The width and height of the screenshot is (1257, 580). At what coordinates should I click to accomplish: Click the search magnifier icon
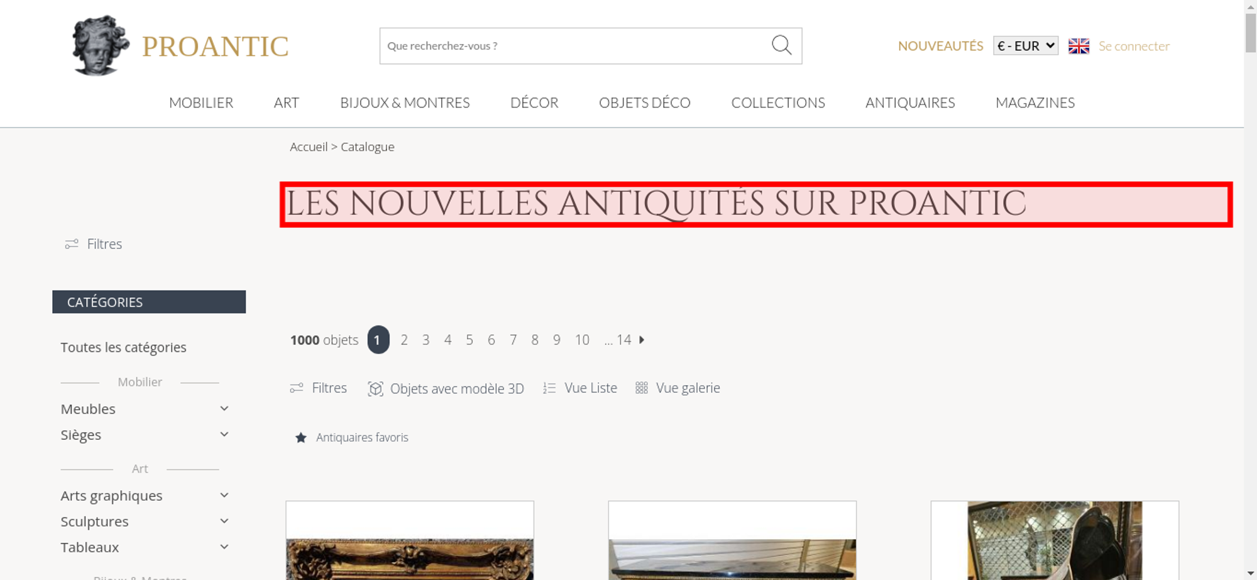[781, 45]
